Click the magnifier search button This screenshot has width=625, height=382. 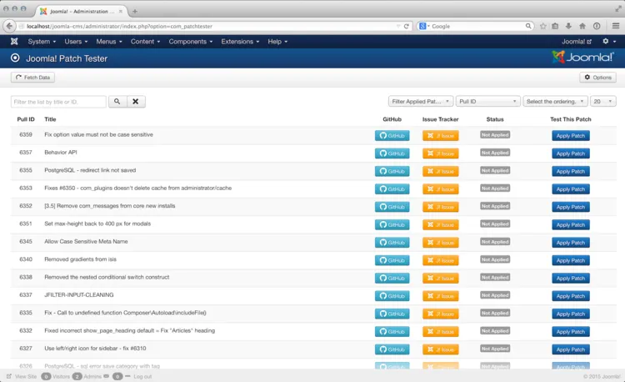(117, 102)
